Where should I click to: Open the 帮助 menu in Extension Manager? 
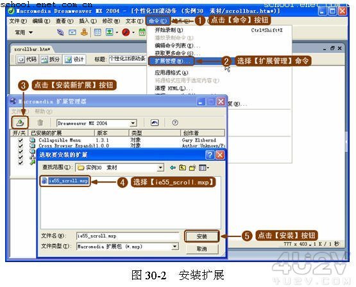44,111
